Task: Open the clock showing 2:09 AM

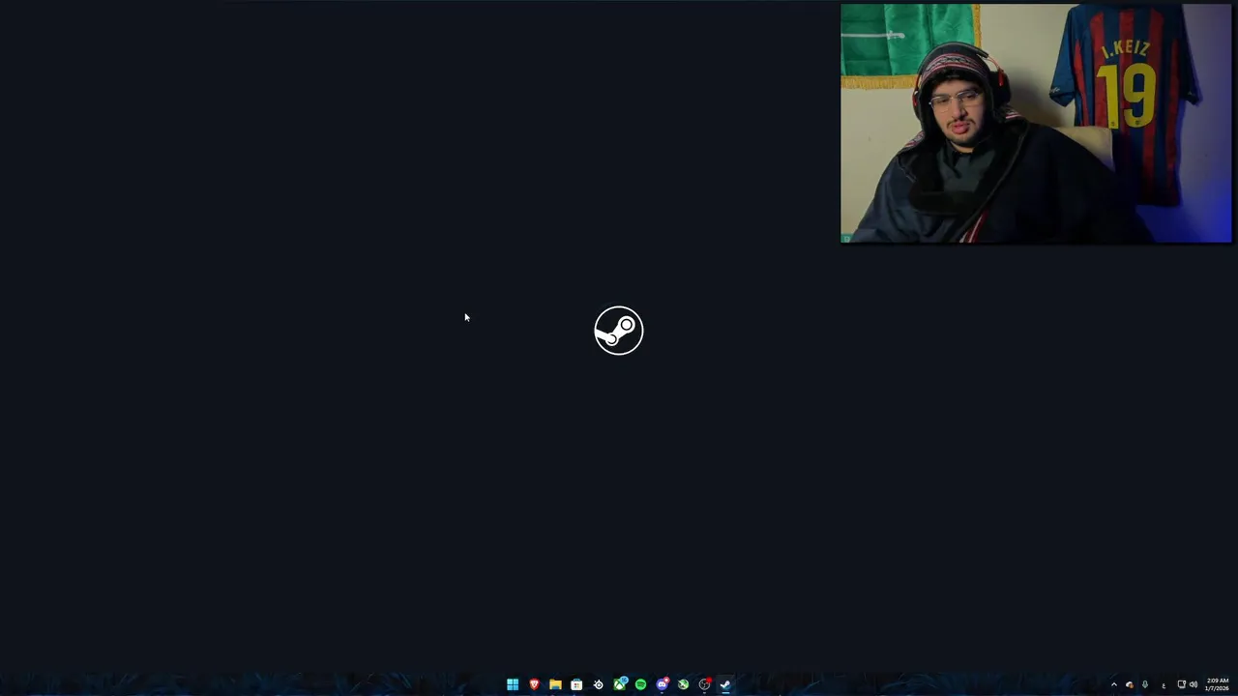Action: point(1217,684)
